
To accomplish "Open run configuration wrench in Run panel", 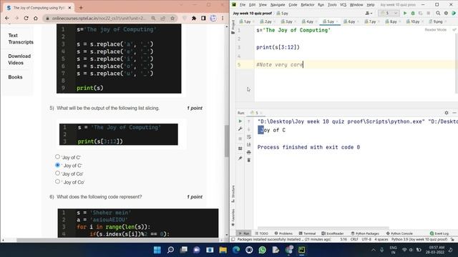I will pos(240,129).
